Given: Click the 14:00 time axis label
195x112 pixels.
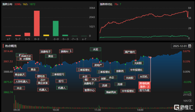Looking at the screenshot, I should (x=140, y=110).
